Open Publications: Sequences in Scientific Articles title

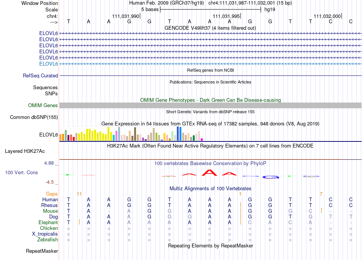tap(210, 82)
